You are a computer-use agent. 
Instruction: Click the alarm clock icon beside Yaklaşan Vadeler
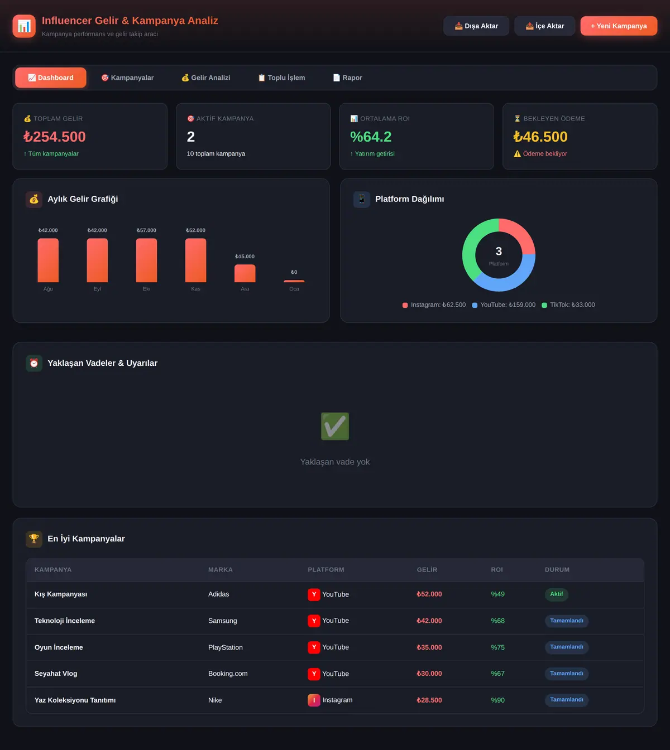coord(34,363)
